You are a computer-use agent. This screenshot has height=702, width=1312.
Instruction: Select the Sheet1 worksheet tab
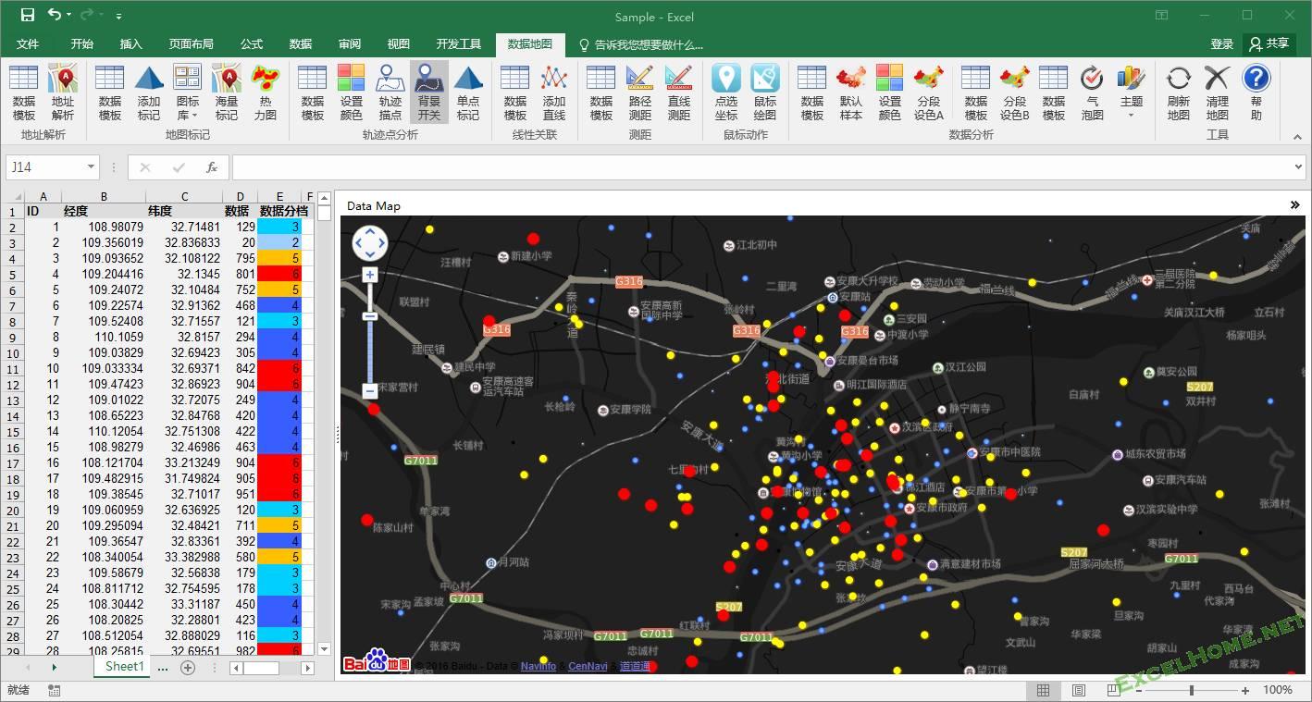(x=124, y=667)
